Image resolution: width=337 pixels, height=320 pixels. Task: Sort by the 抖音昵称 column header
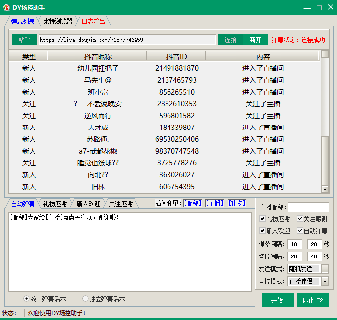click(x=98, y=57)
